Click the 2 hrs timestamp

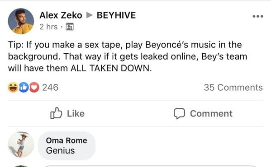click(x=48, y=27)
